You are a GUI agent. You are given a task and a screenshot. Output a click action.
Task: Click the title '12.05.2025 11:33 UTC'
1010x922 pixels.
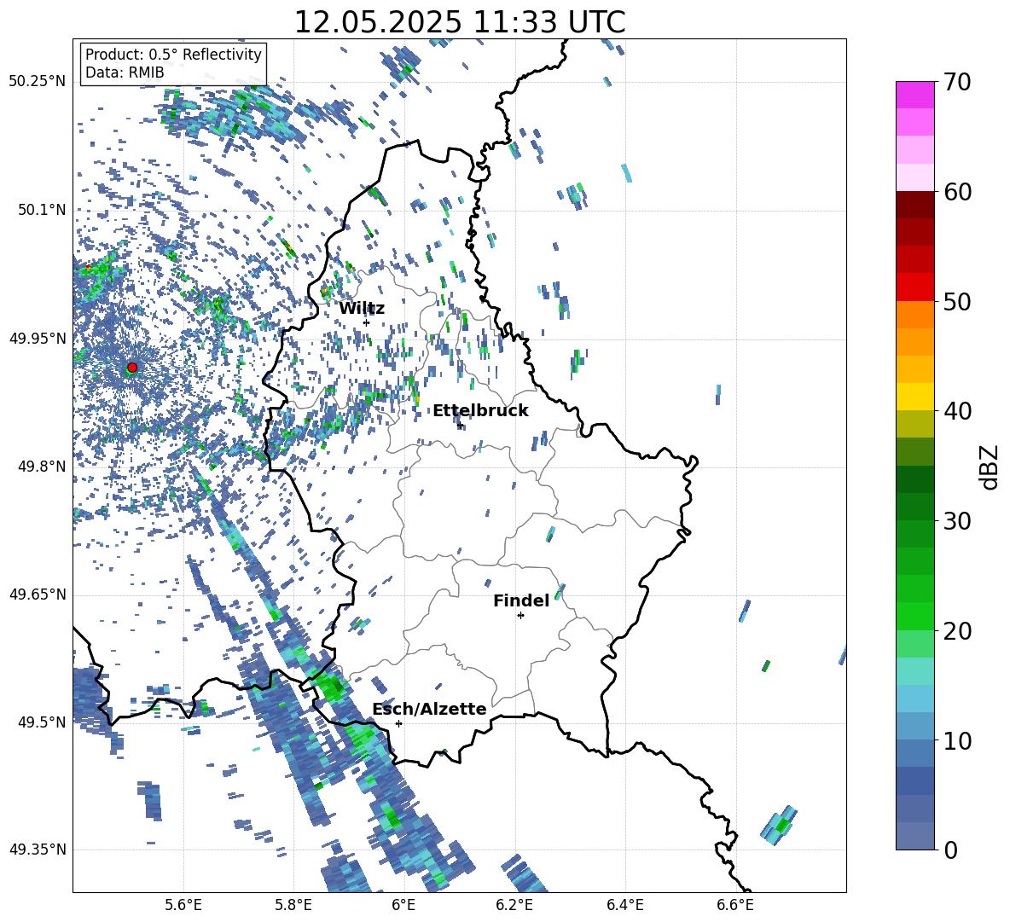[460, 22]
